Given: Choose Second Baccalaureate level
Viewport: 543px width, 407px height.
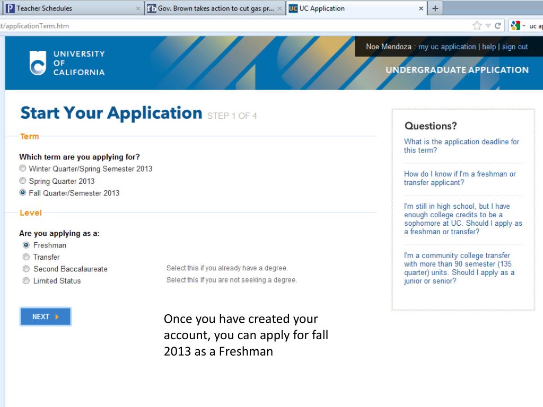Looking at the screenshot, I should (26, 269).
